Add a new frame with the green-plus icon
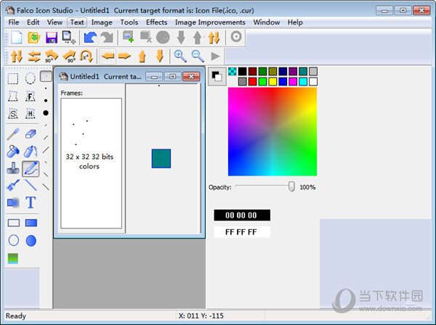 pos(129,37)
